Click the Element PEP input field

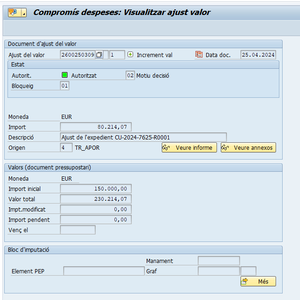point(104,271)
